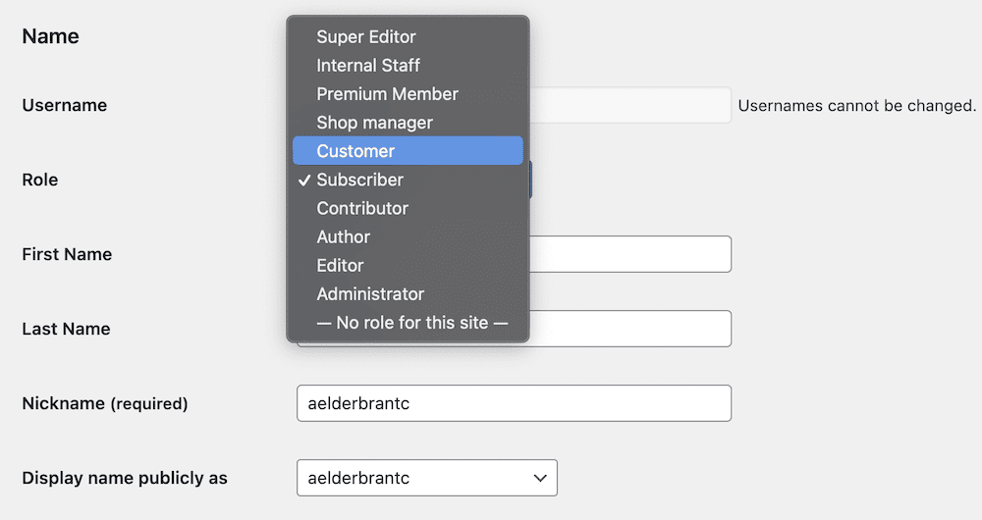Viewport: 982px width, 520px height.
Task: Choose the checked Subscriber role
Action: coord(408,180)
